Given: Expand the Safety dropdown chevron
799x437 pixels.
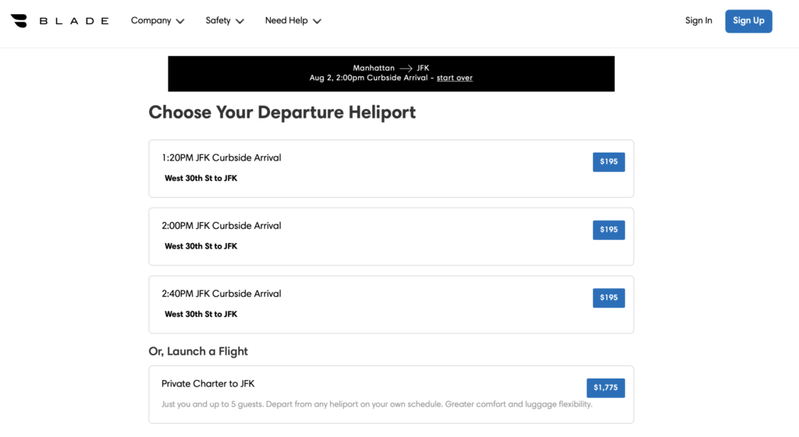Looking at the screenshot, I should coord(240,22).
